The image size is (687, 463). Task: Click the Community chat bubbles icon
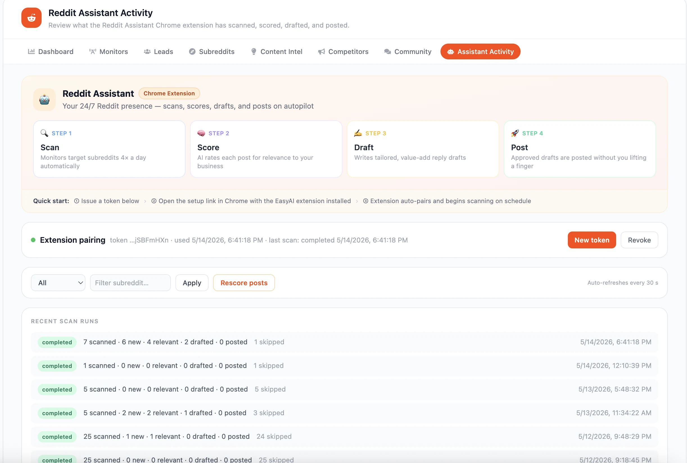pos(387,52)
